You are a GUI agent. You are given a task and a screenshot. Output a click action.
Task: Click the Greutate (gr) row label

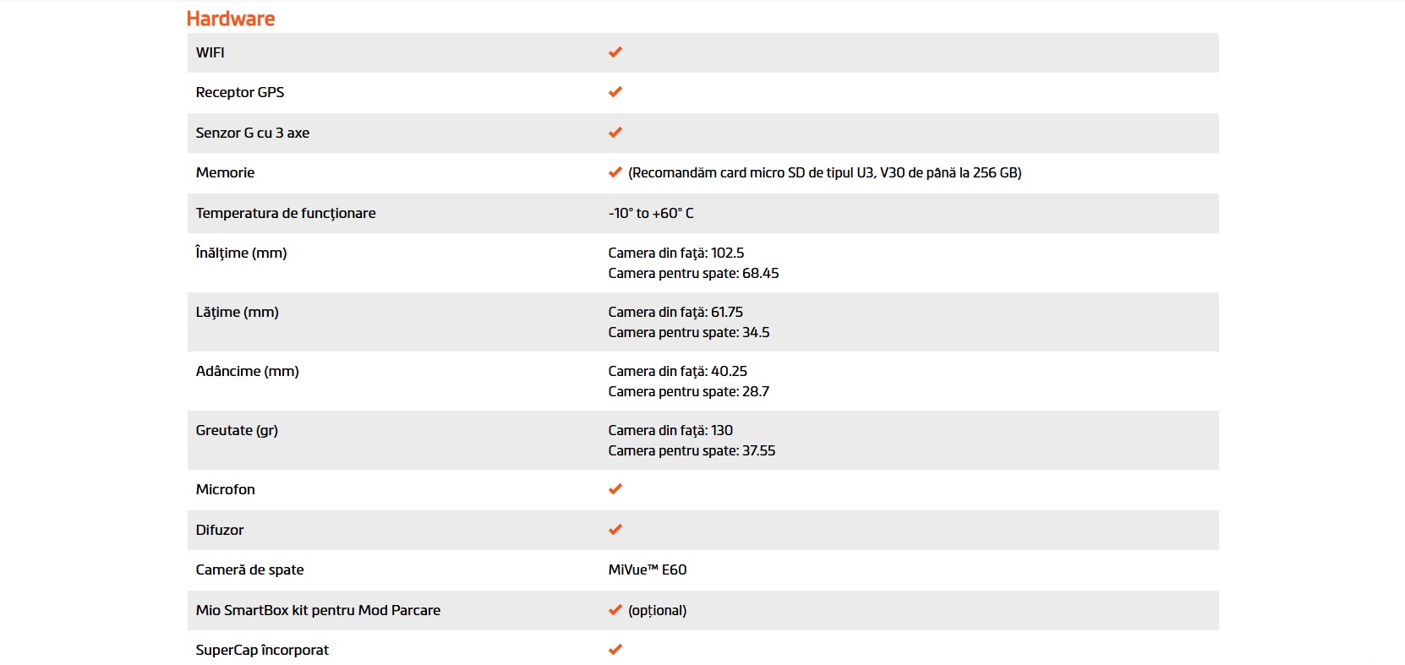click(x=237, y=430)
